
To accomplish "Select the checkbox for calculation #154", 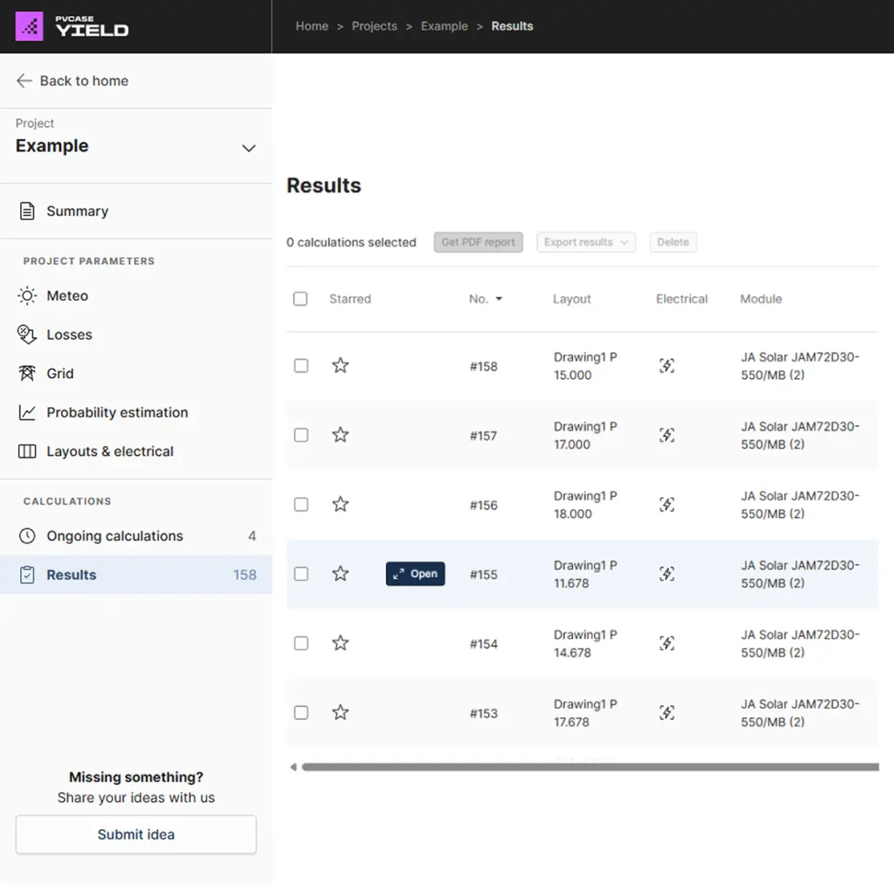I will click(x=301, y=644).
